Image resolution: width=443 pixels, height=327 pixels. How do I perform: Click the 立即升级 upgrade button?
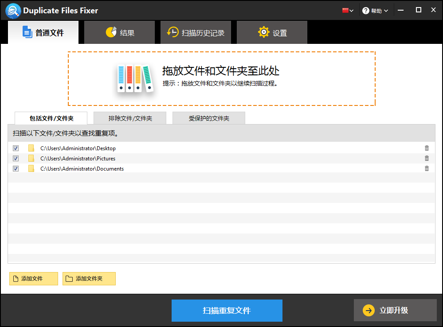pyautogui.click(x=395, y=310)
